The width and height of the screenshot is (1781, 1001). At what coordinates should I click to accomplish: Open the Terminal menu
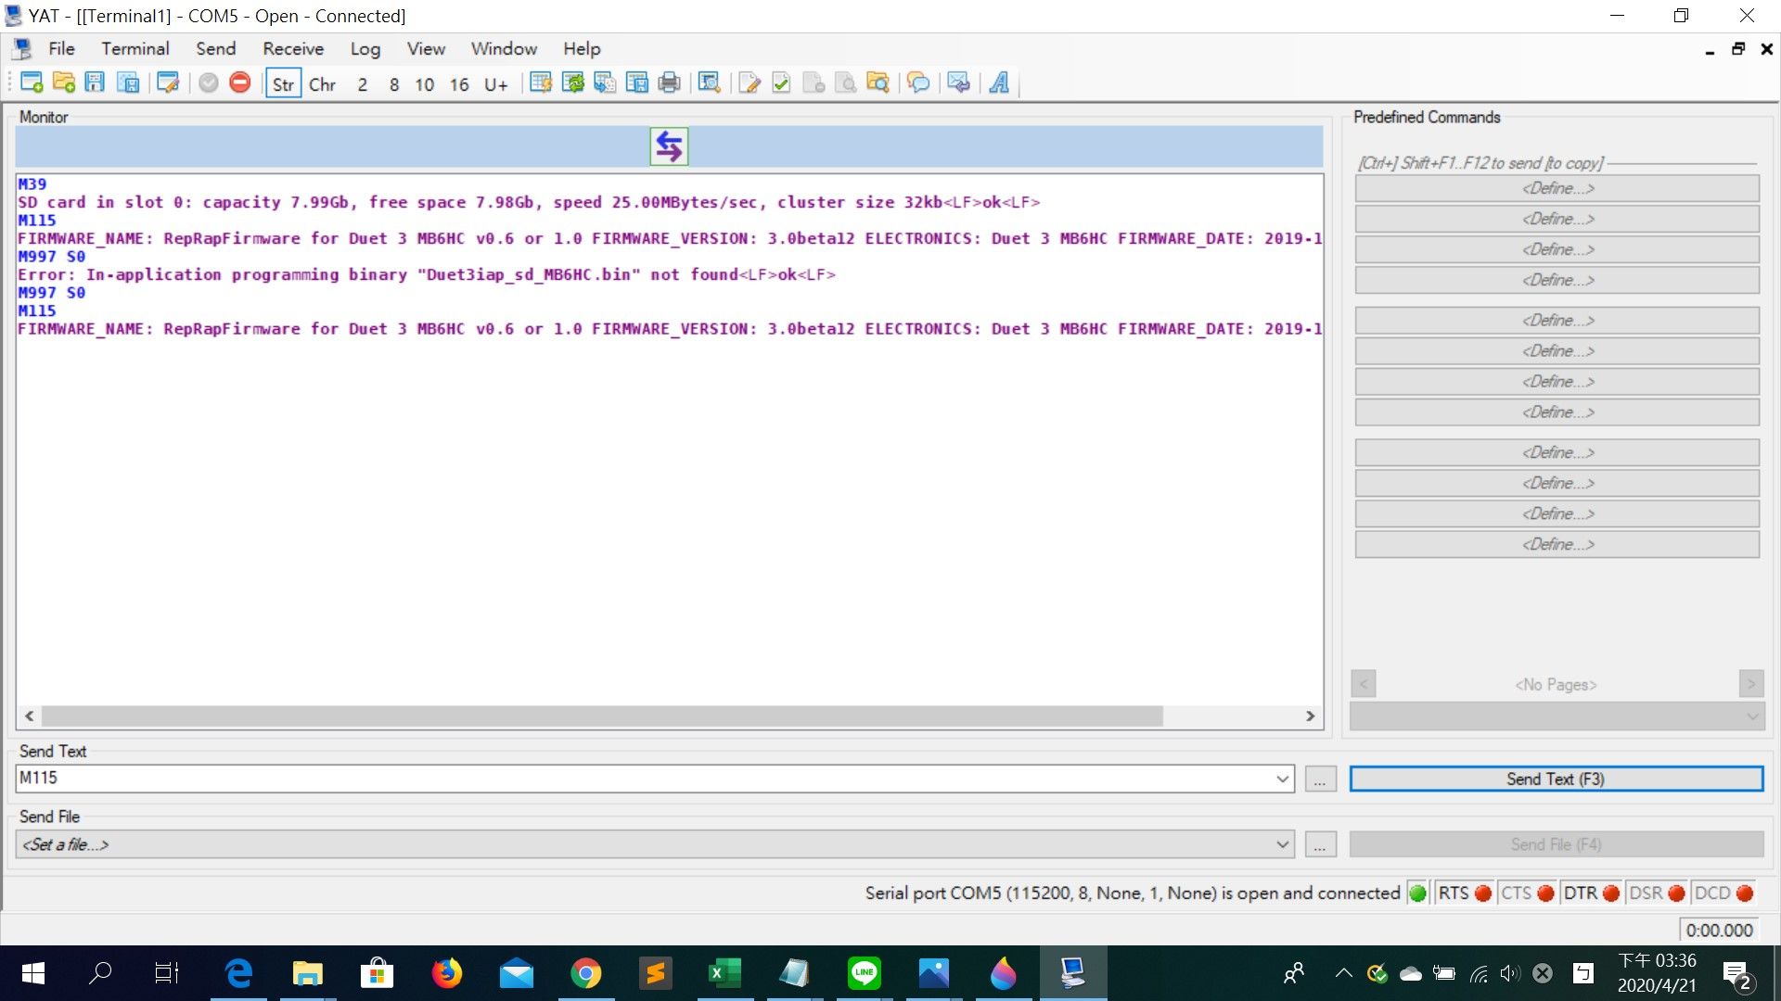point(135,48)
